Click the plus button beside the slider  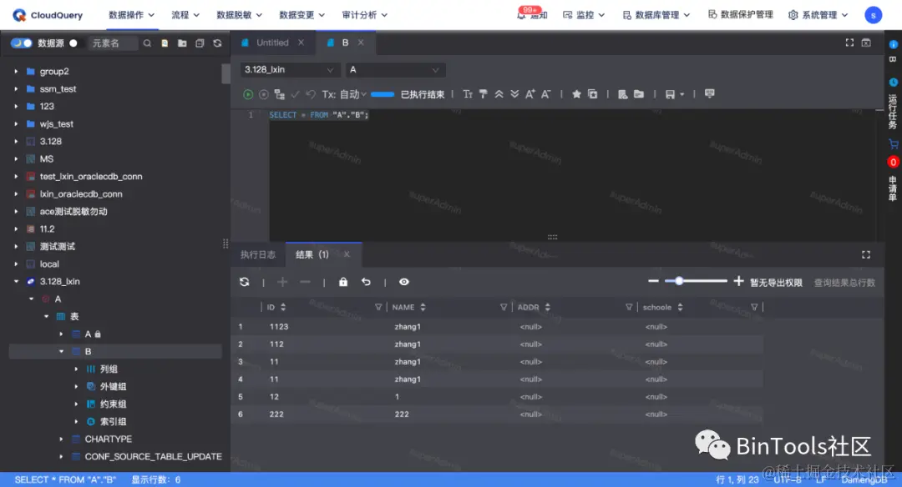(738, 281)
